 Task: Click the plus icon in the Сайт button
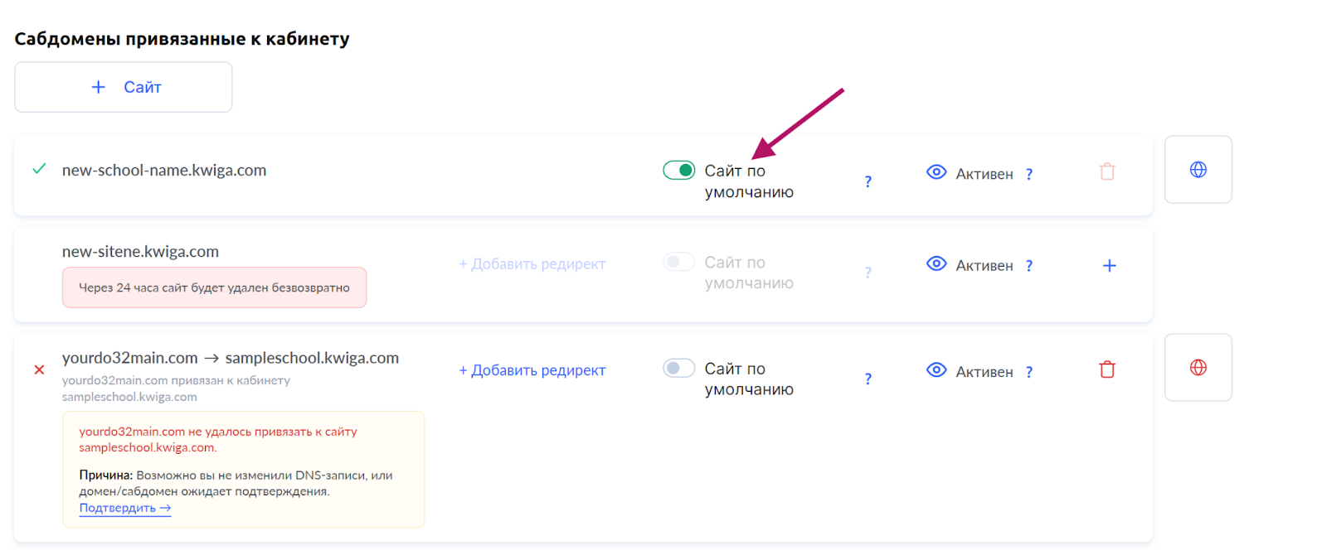pos(99,87)
